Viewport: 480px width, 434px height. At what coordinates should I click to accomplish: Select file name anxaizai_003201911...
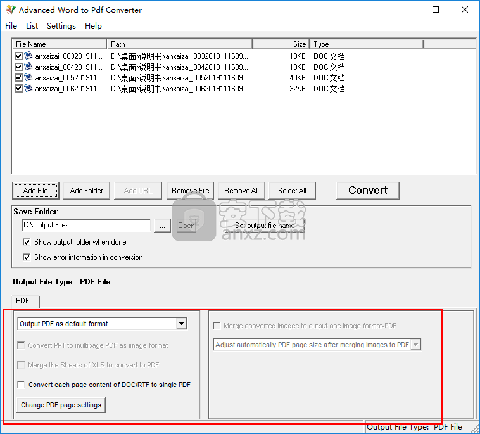68,56
